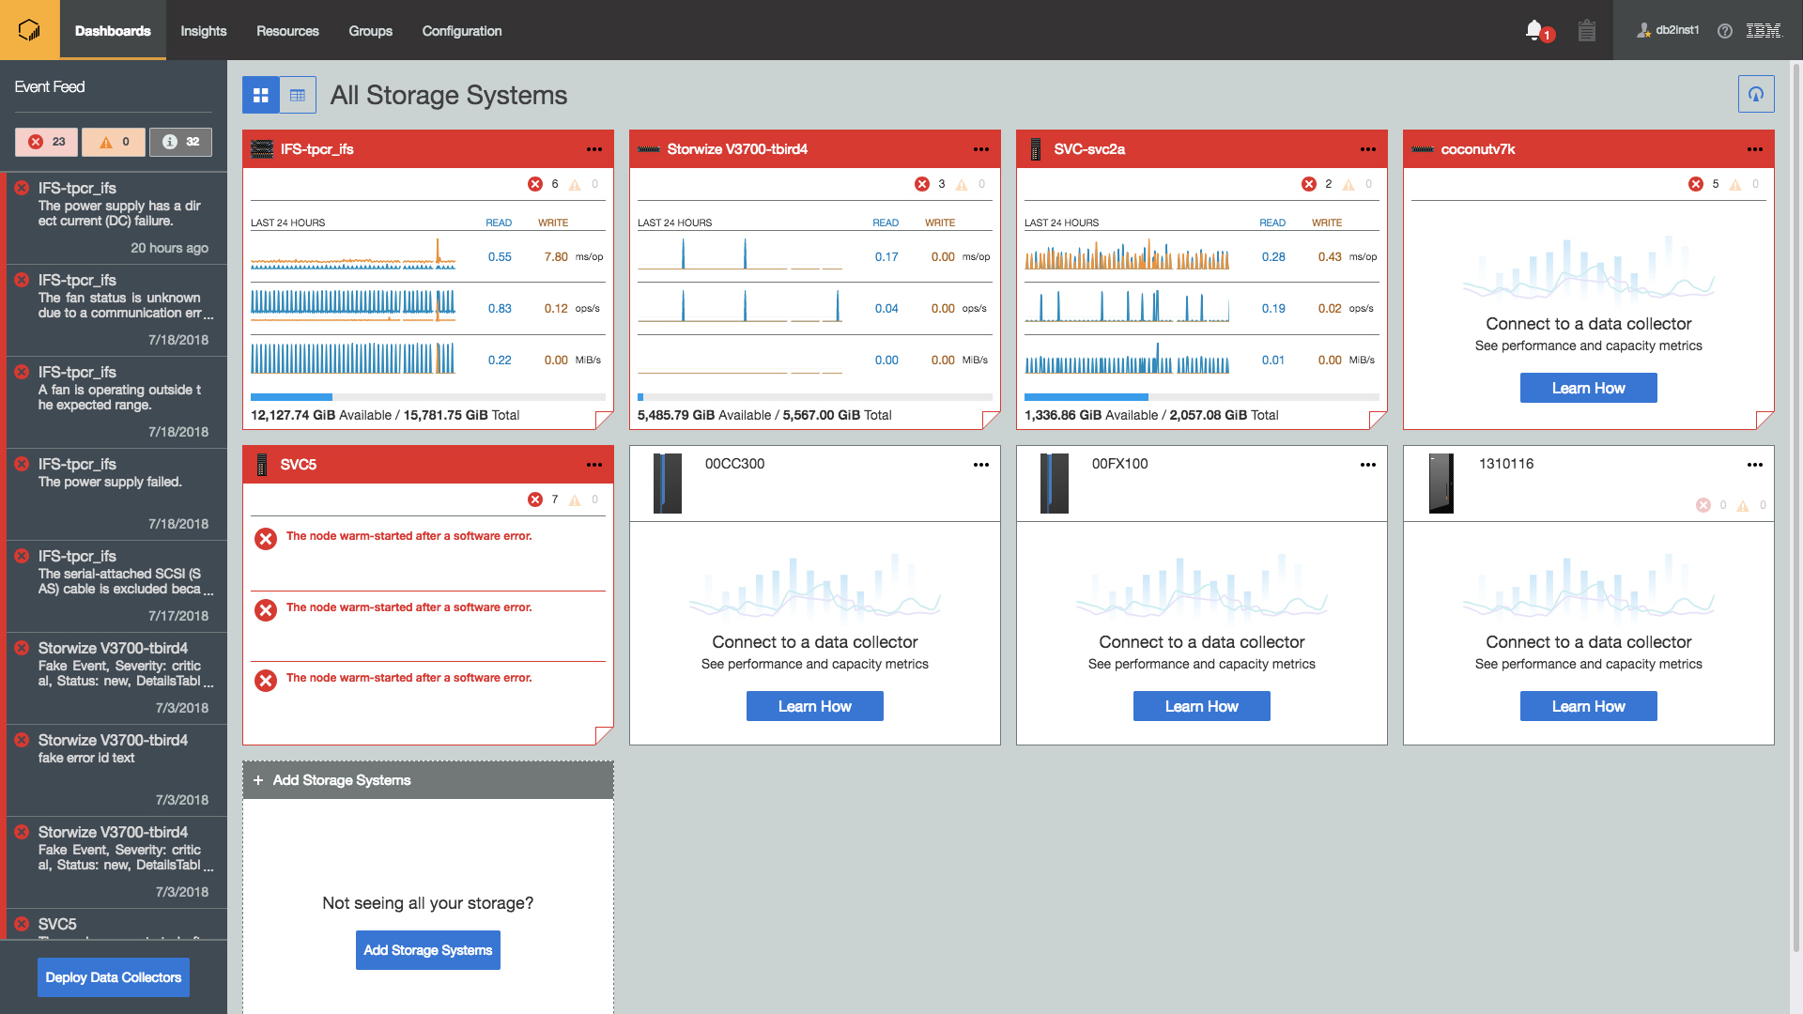The image size is (1803, 1014).
Task: Switch to table view
Action: point(298,95)
